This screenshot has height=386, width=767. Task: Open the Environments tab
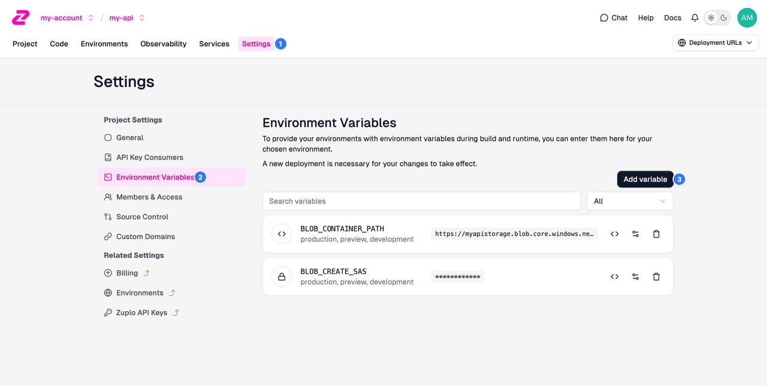coord(104,44)
